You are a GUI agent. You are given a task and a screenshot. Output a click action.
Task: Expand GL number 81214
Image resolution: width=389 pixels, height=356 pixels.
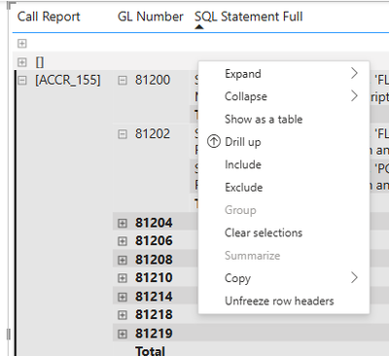click(x=123, y=297)
